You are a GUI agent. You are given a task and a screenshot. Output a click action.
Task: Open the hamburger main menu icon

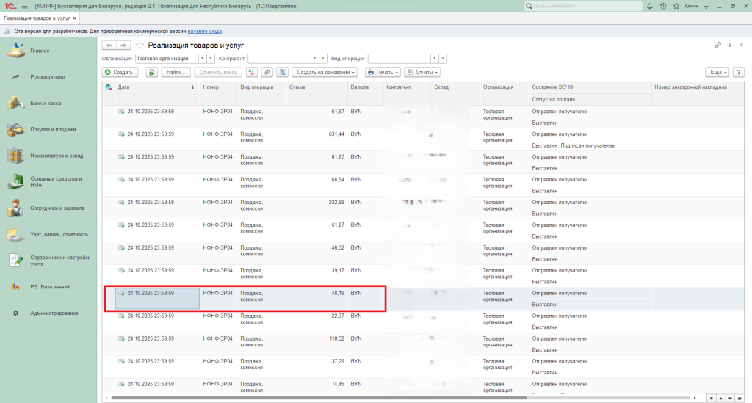click(x=23, y=6)
